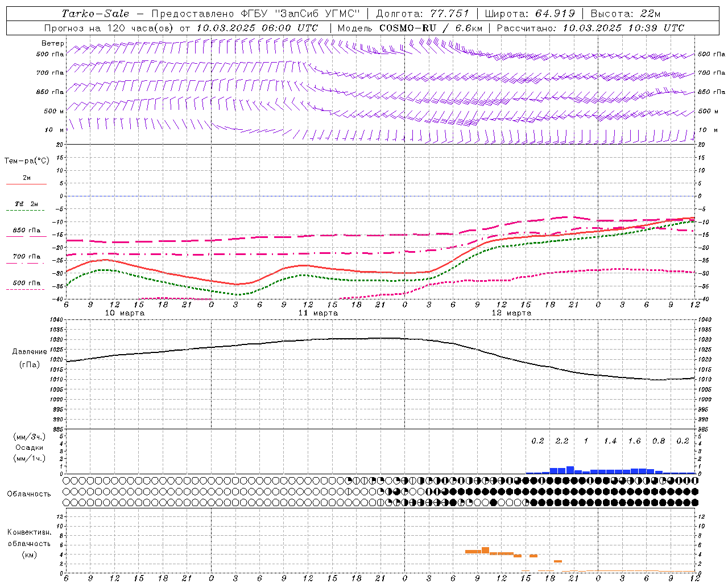This screenshot has height=583, width=728.
Task: Click the "Осадки" precipitation label
Action: (30, 447)
